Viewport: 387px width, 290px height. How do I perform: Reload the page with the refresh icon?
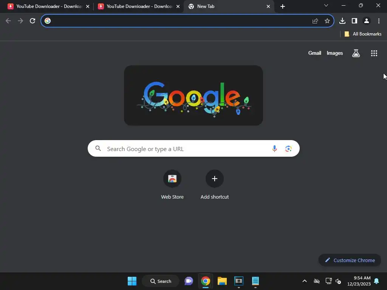click(x=33, y=21)
